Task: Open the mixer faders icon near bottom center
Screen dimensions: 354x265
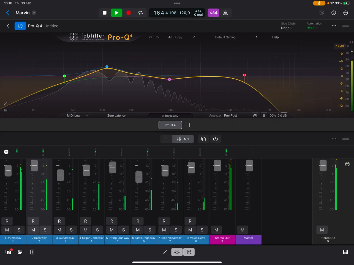Action: [189, 252]
